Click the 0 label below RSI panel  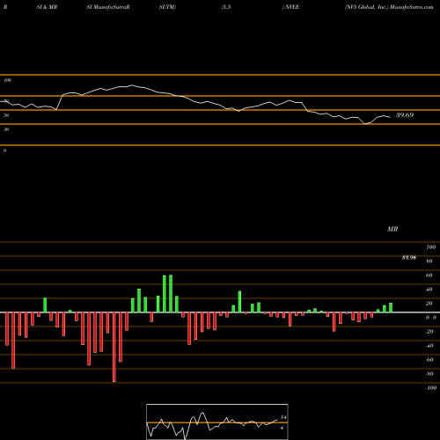4,150
